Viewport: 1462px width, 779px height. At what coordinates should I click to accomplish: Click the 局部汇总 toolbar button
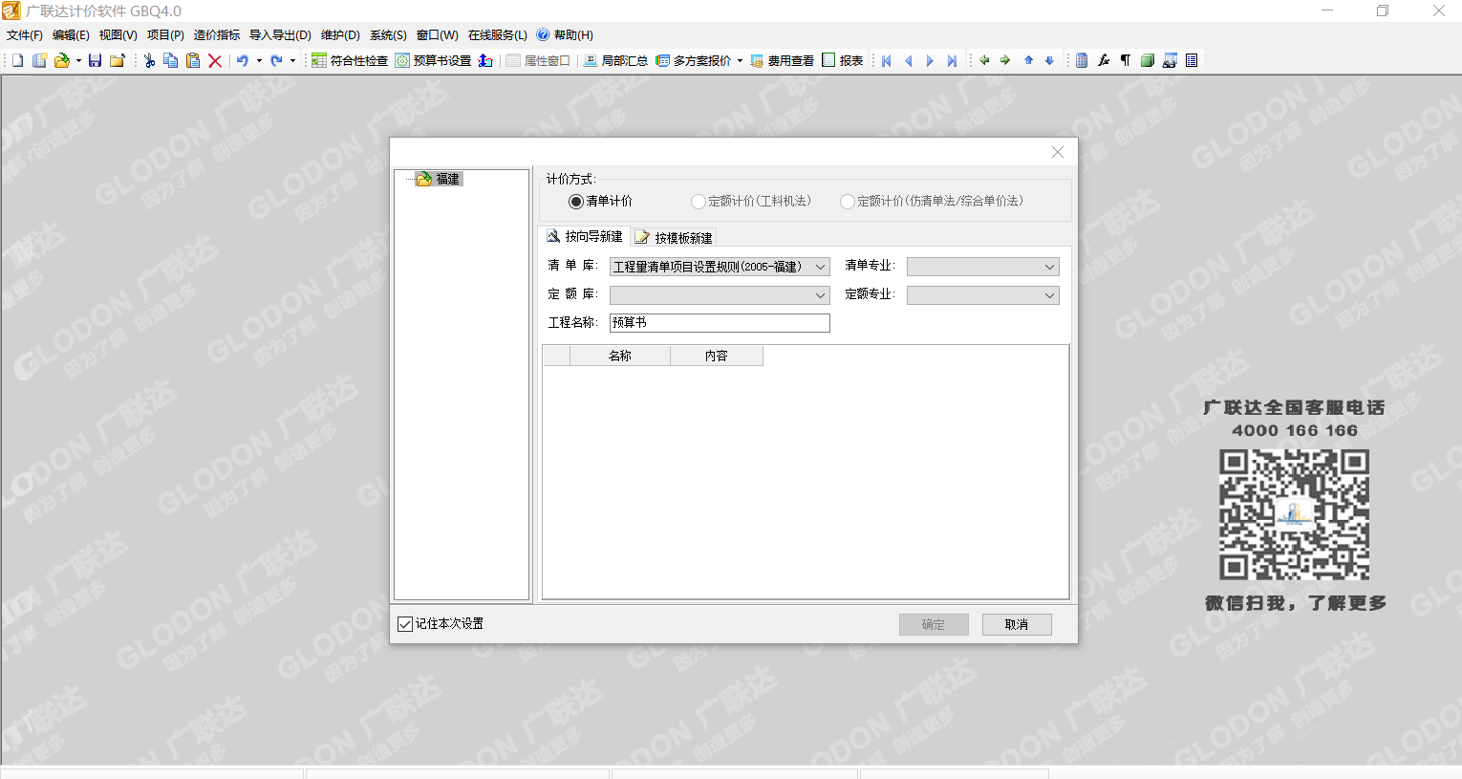pyautogui.click(x=615, y=60)
